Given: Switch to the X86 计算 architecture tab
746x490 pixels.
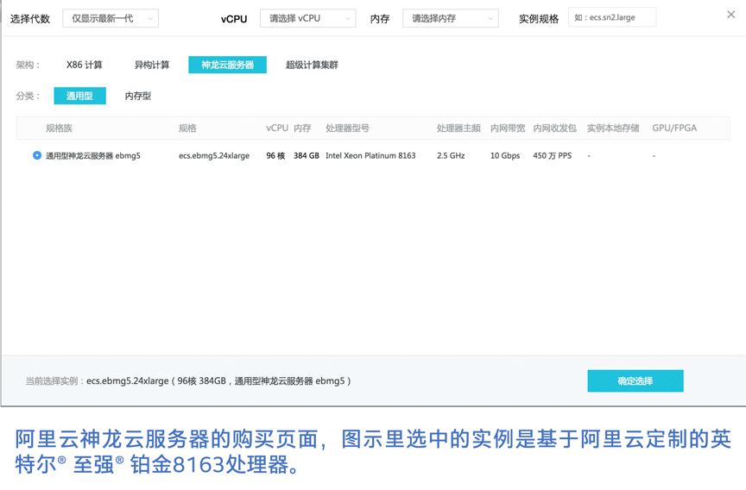Looking at the screenshot, I should coord(85,65).
